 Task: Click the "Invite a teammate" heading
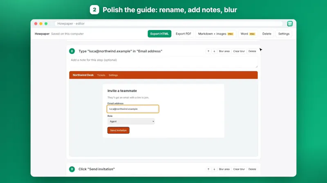[x=122, y=91]
